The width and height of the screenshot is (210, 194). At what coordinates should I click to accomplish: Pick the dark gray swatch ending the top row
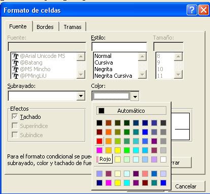[163, 123]
